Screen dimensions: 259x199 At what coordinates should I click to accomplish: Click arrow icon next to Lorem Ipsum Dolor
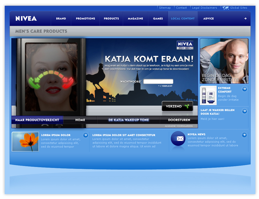(x=85, y=135)
